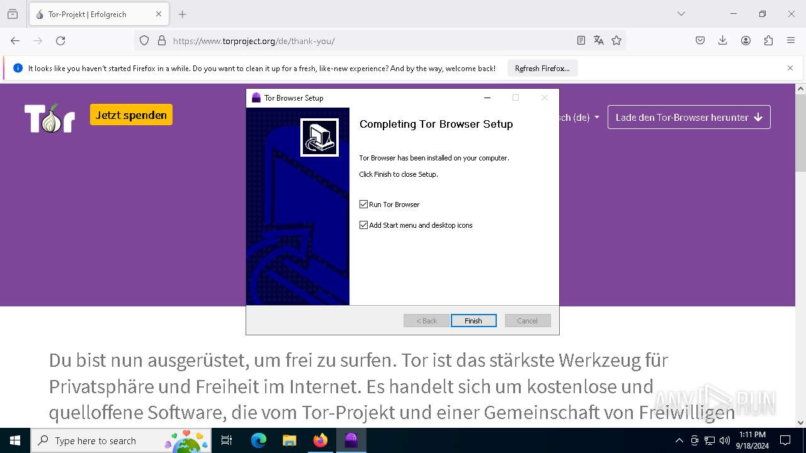Click Jetzt spenden donate button
The width and height of the screenshot is (806, 453).
(x=131, y=115)
